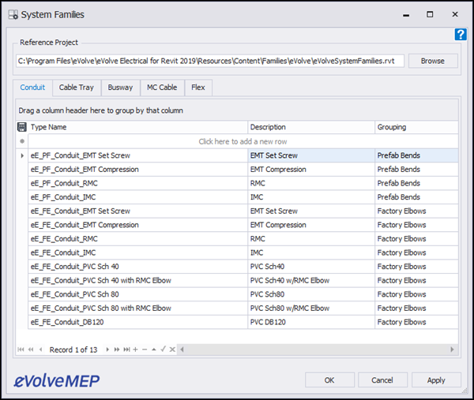
Task: Confirm edit with checkmark icon
Action: click(x=164, y=350)
